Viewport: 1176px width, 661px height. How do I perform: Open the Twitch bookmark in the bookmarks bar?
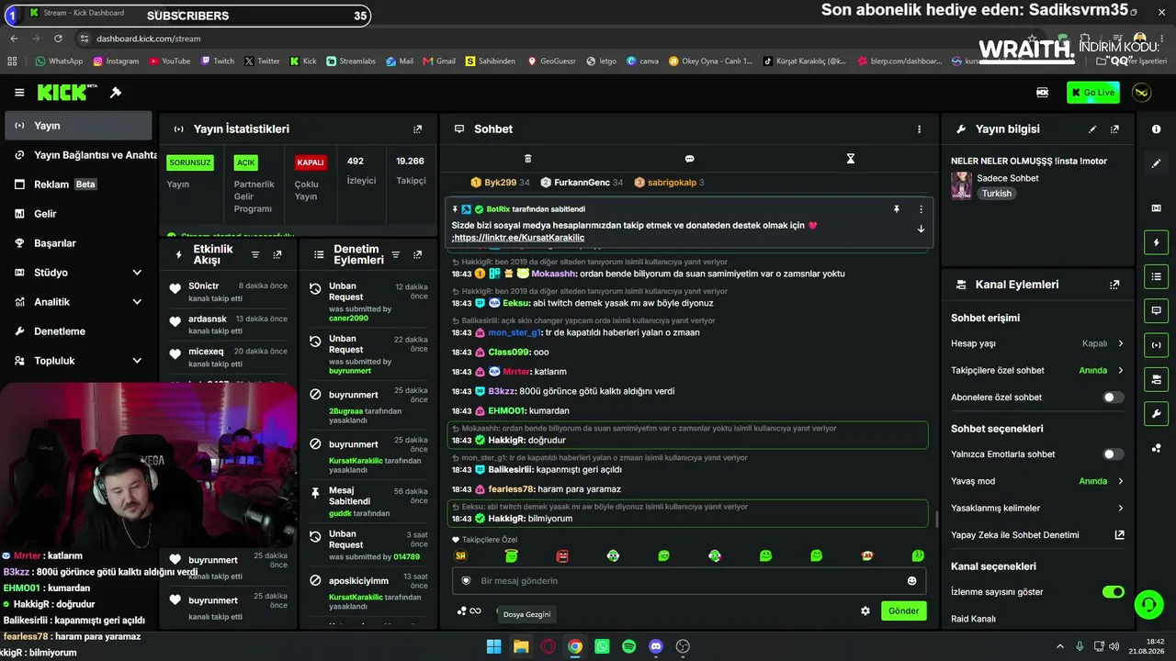point(216,62)
